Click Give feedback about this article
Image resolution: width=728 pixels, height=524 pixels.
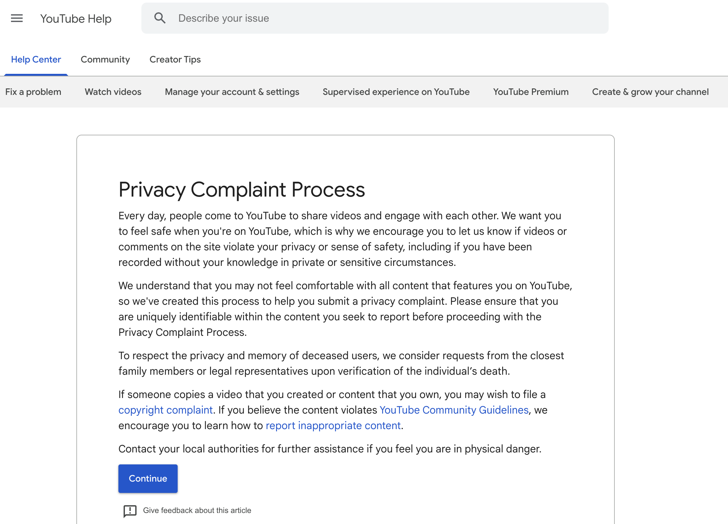click(197, 510)
